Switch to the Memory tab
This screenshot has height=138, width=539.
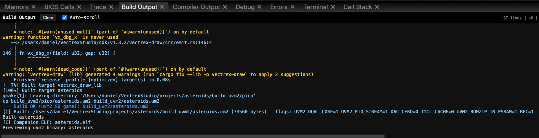pos(17,7)
